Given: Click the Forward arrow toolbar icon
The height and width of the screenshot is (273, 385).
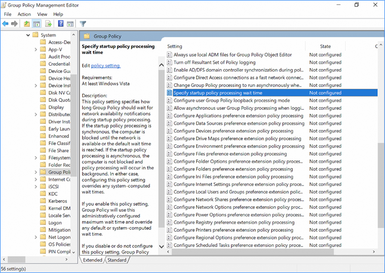Looking at the screenshot, I should pyautogui.click(x=14, y=24).
